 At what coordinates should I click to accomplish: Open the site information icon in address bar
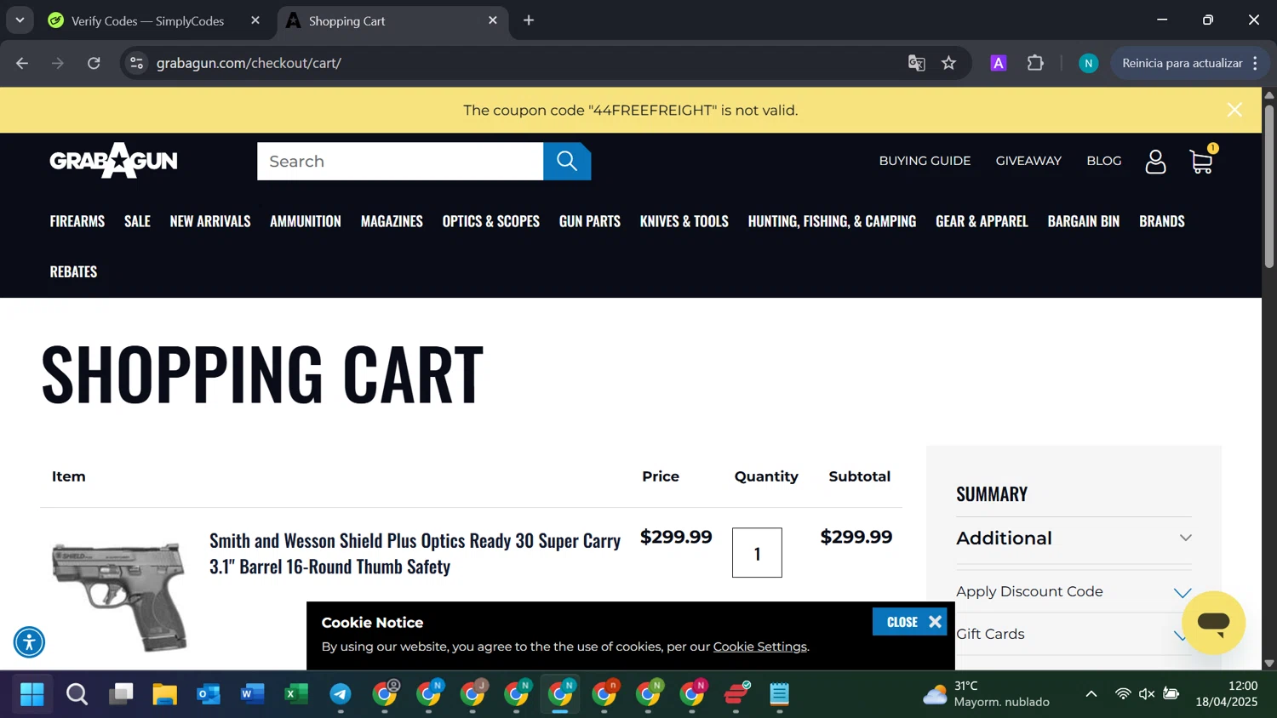(137, 63)
